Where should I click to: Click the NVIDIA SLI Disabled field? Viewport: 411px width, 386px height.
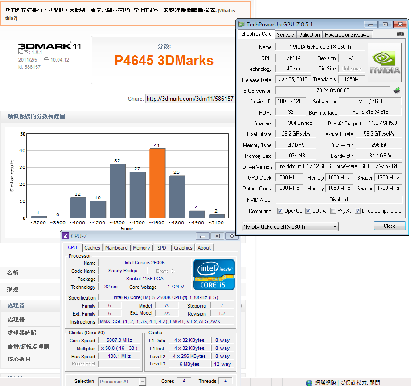(x=339, y=200)
